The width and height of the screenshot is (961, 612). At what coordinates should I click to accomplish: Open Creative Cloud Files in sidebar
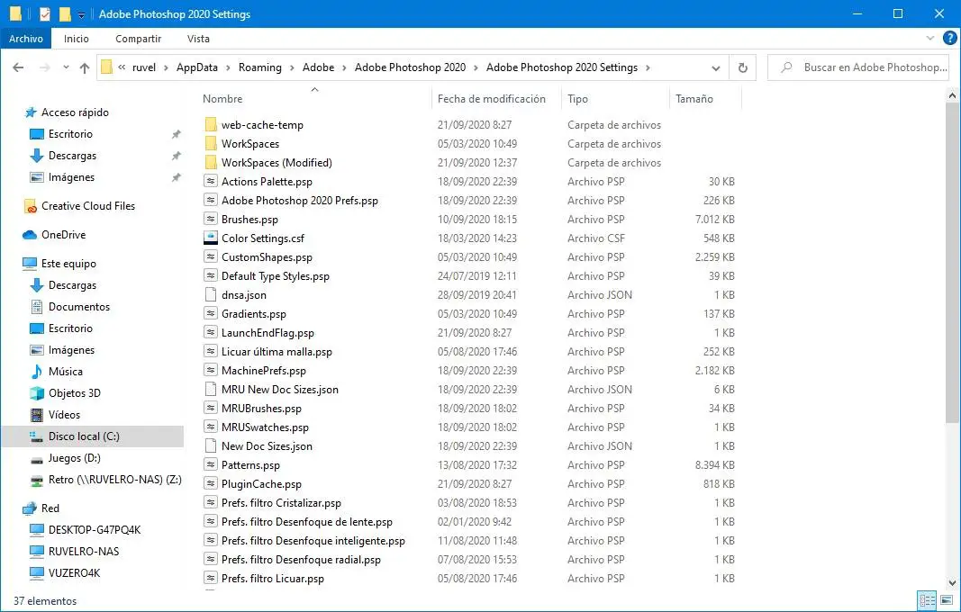pyautogui.click(x=87, y=206)
